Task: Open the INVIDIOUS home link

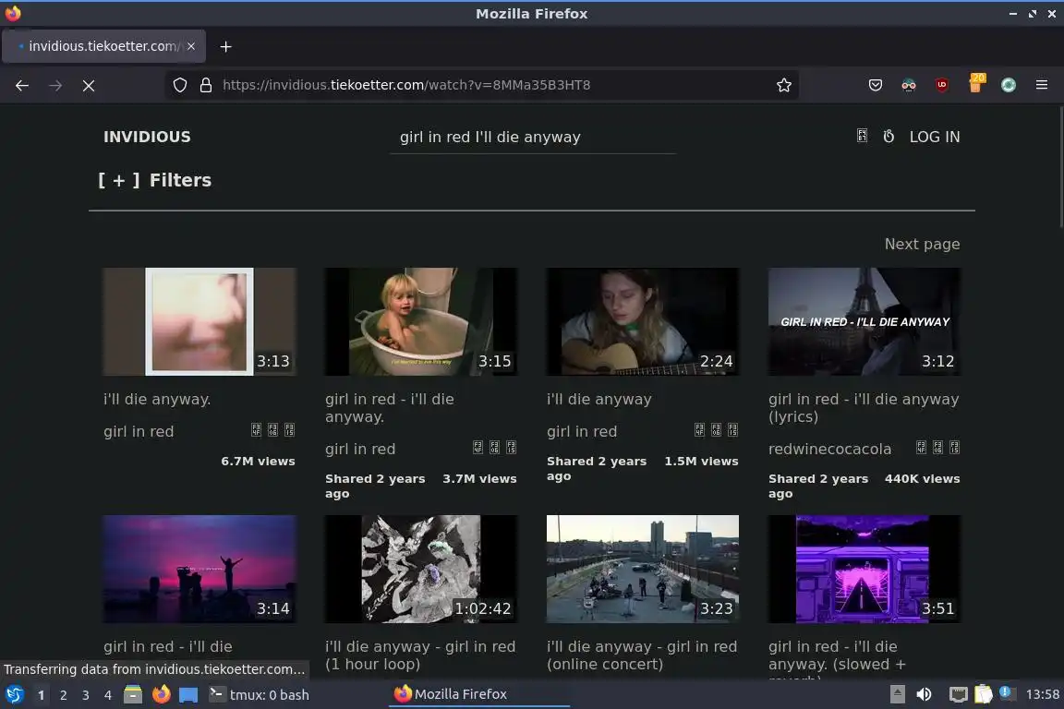Action: pyautogui.click(x=147, y=137)
